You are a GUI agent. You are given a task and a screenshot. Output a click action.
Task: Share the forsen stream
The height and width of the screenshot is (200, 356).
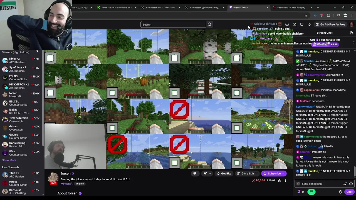(x=280, y=181)
